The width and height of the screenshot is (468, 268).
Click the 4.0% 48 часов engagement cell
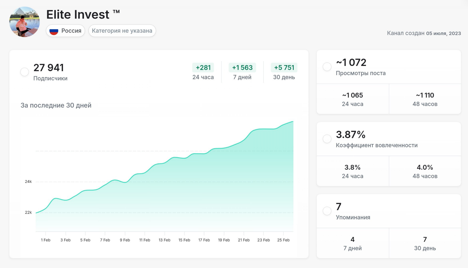click(x=425, y=171)
